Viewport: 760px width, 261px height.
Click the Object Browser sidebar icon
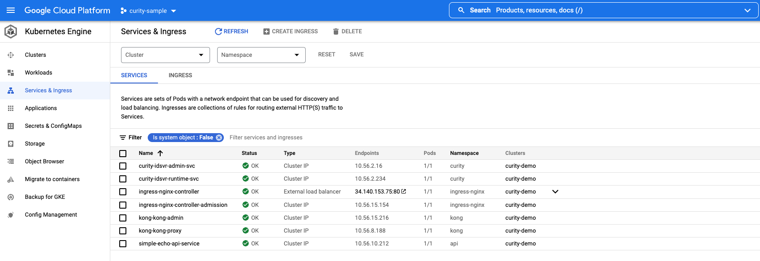pos(11,162)
